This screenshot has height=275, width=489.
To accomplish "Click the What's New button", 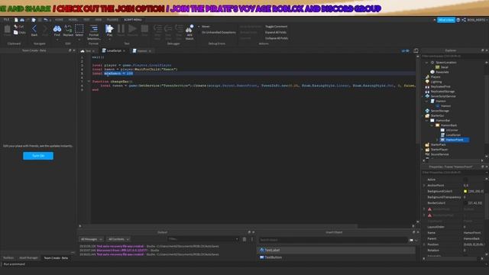I will point(446,20).
